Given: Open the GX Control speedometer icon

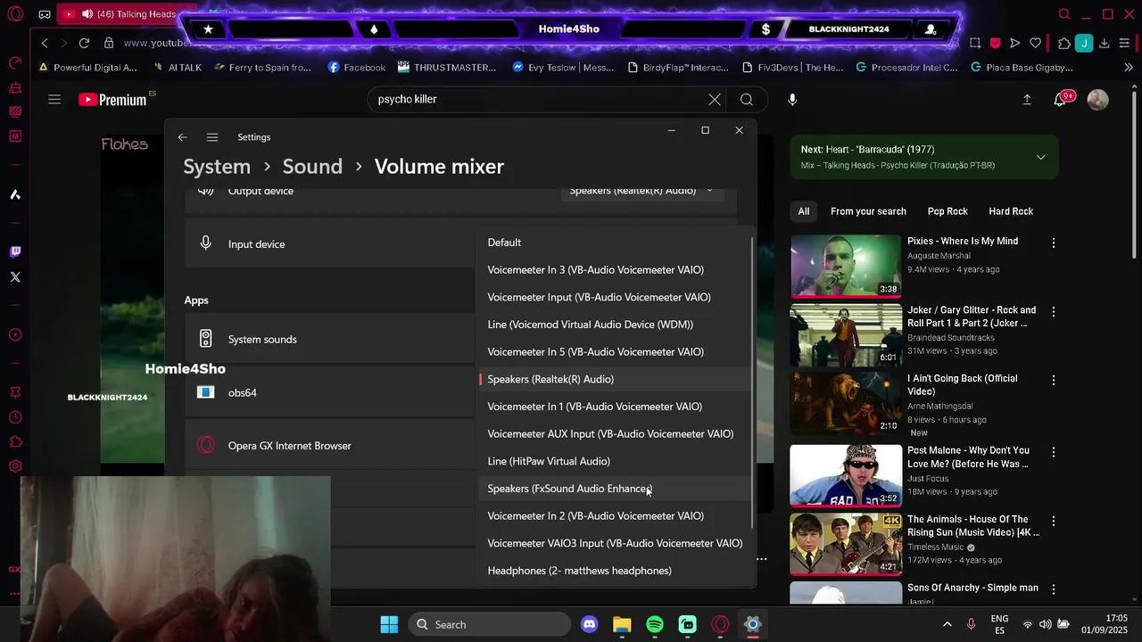Looking at the screenshot, I should pos(15,63).
